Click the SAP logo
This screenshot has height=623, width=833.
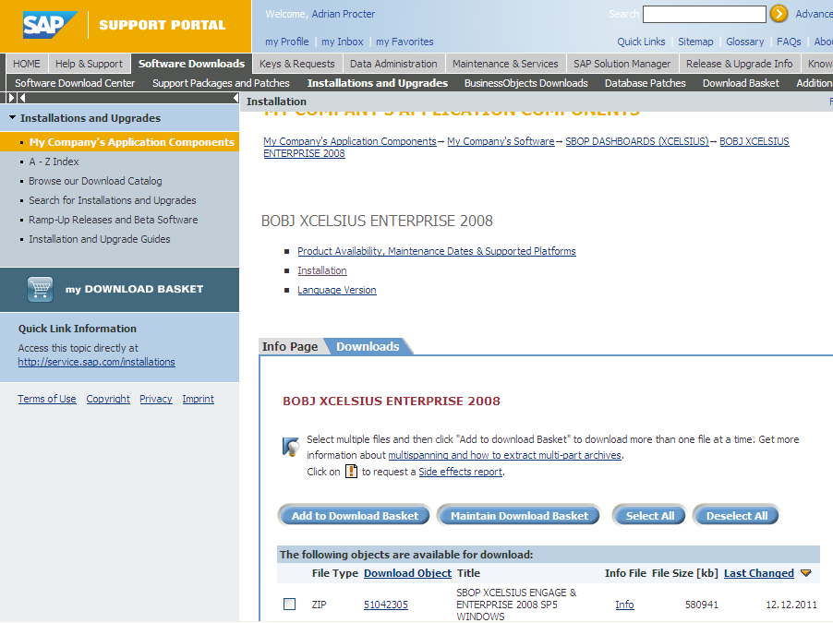pos(51,25)
